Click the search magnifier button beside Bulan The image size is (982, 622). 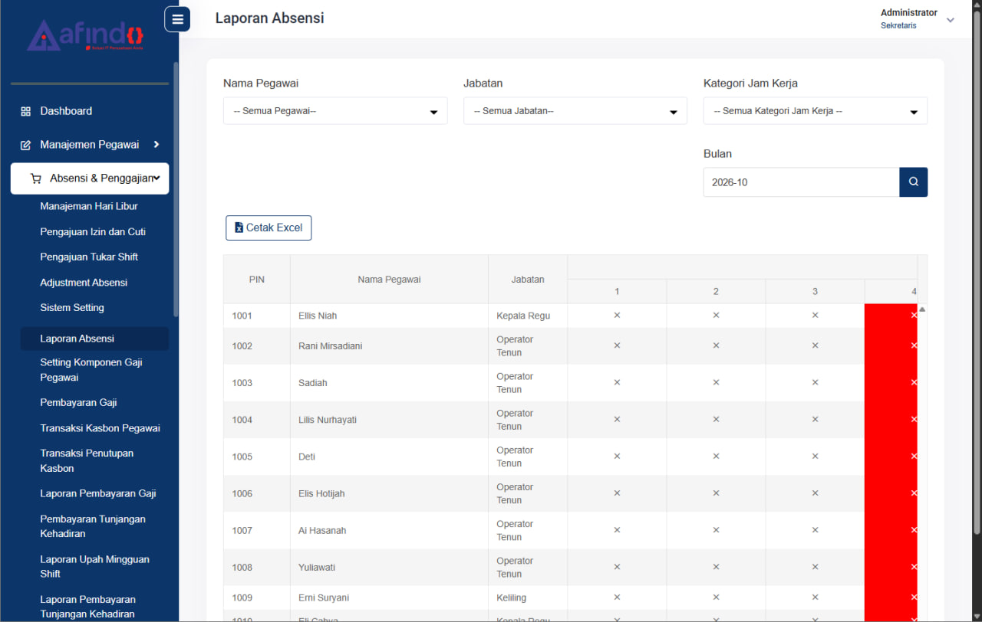[x=914, y=182]
